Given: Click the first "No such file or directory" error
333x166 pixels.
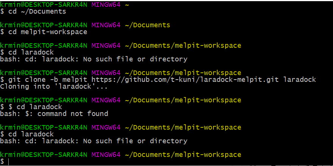Looking at the screenshot, I should [x=135, y=59].
